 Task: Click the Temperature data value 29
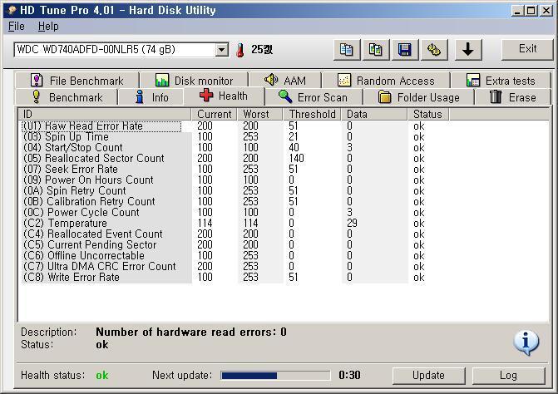click(x=352, y=224)
